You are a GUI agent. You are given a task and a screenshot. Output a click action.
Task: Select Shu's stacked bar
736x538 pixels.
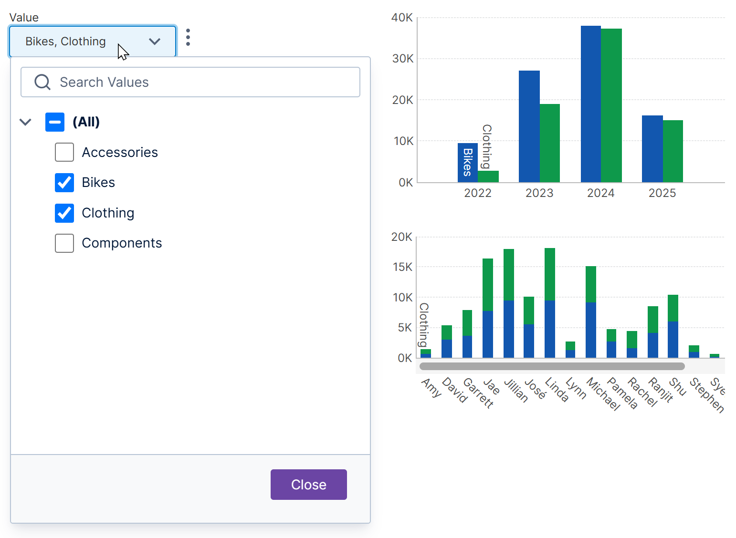pyautogui.click(x=673, y=326)
